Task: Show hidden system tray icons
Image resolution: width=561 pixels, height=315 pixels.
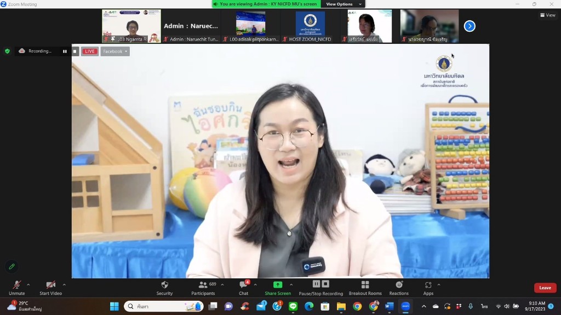Action: pos(424,306)
